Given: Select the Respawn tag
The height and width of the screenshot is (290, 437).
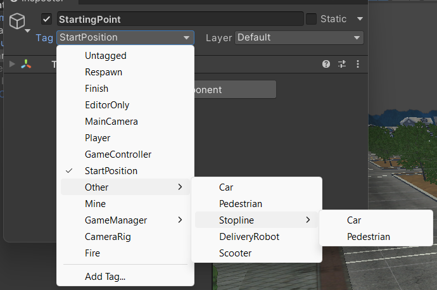Looking at the screenshot, I should pyautogui.click(x=125, y=72).
